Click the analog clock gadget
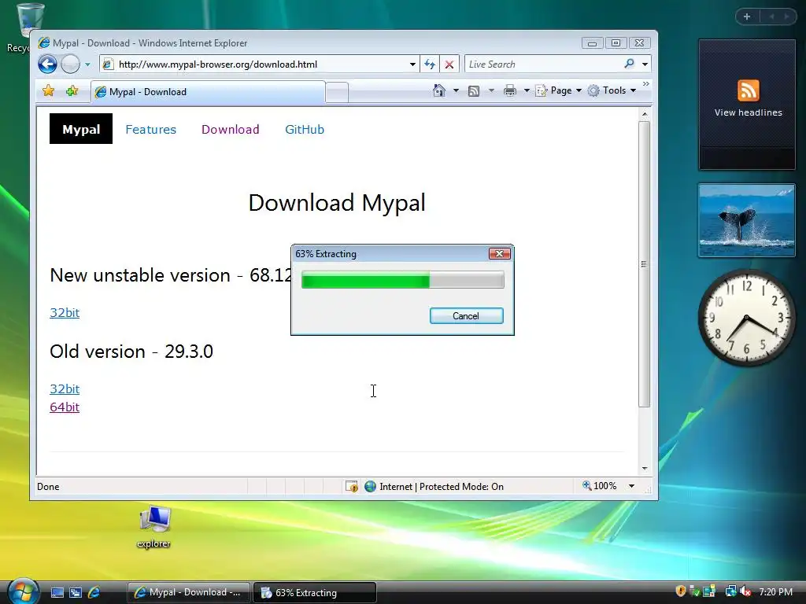 (746, 318)
